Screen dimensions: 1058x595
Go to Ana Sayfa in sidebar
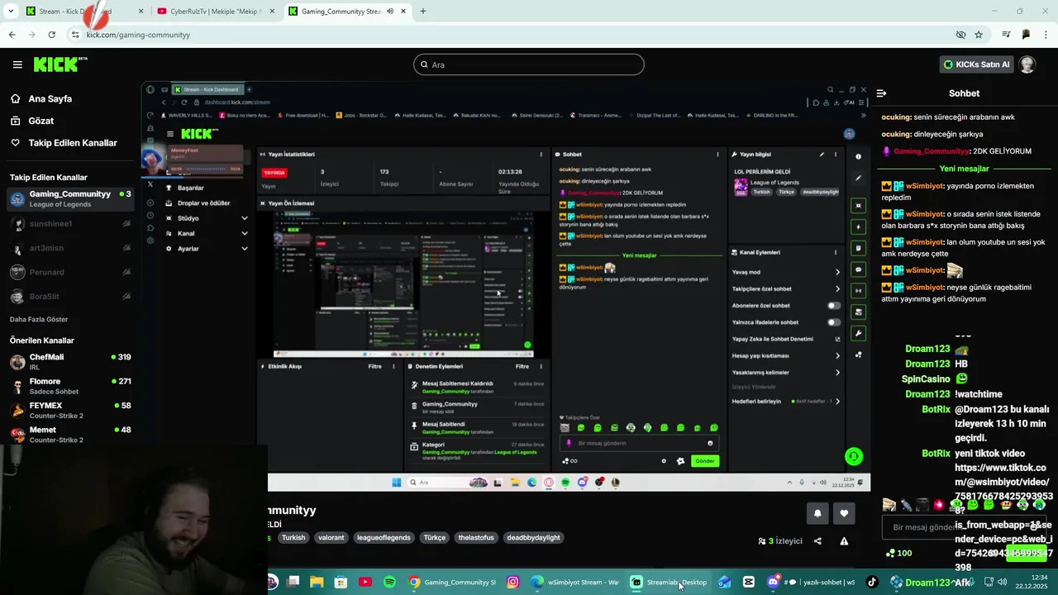click(50, 98)
